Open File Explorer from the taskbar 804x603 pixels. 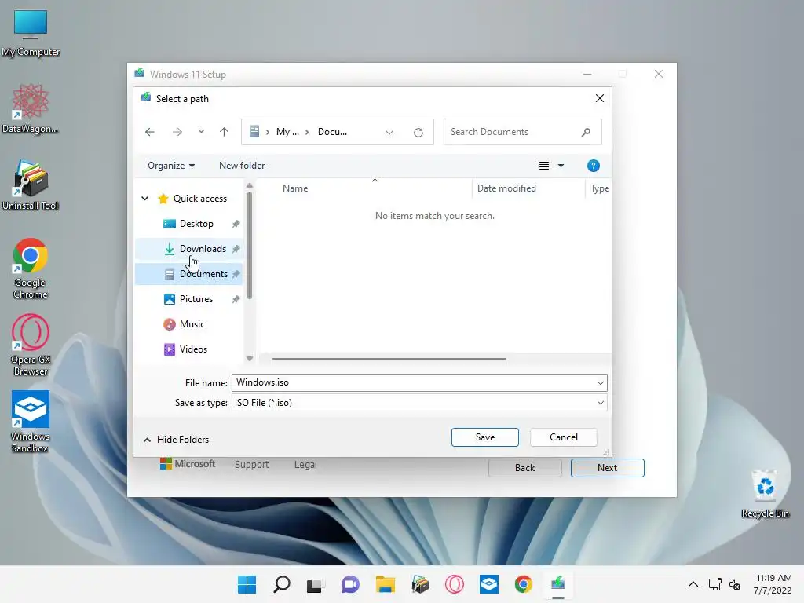click(x=385, y=584)
